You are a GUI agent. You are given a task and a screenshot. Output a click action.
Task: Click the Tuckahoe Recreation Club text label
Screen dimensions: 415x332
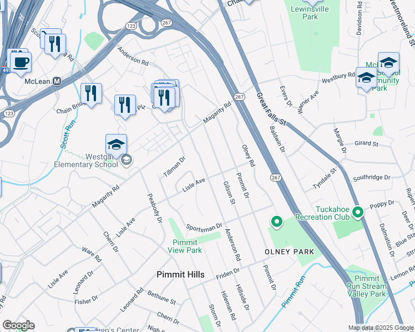coord(322,213)
